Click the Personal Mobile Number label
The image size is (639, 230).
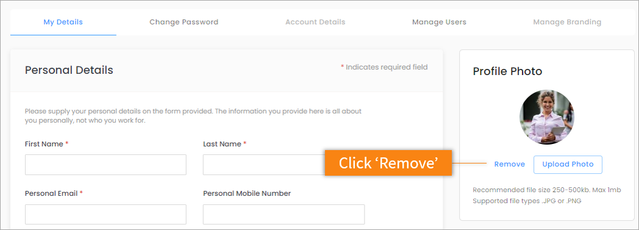coord(247,193)
